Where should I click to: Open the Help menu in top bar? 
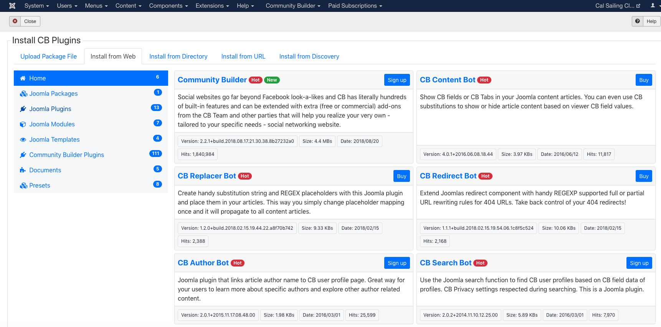246,6
